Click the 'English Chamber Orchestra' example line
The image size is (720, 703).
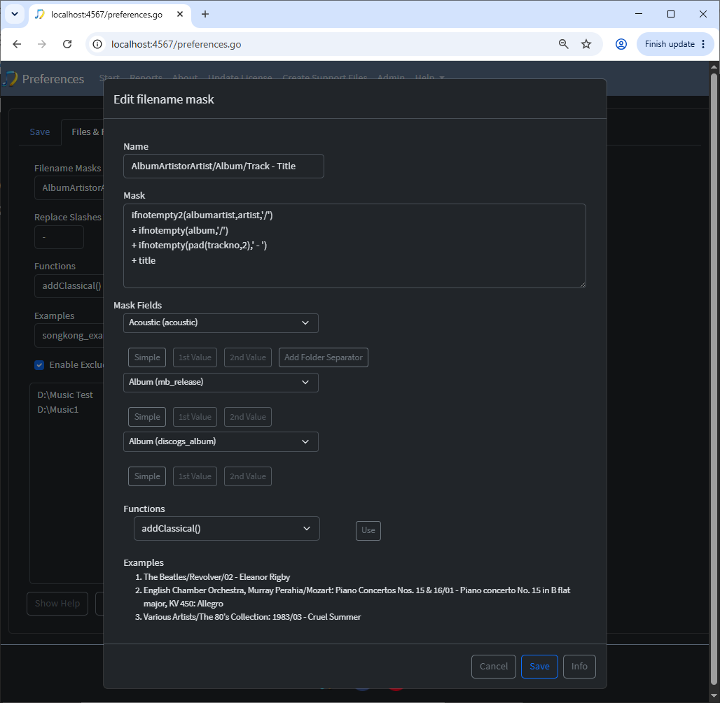[356, 597]
